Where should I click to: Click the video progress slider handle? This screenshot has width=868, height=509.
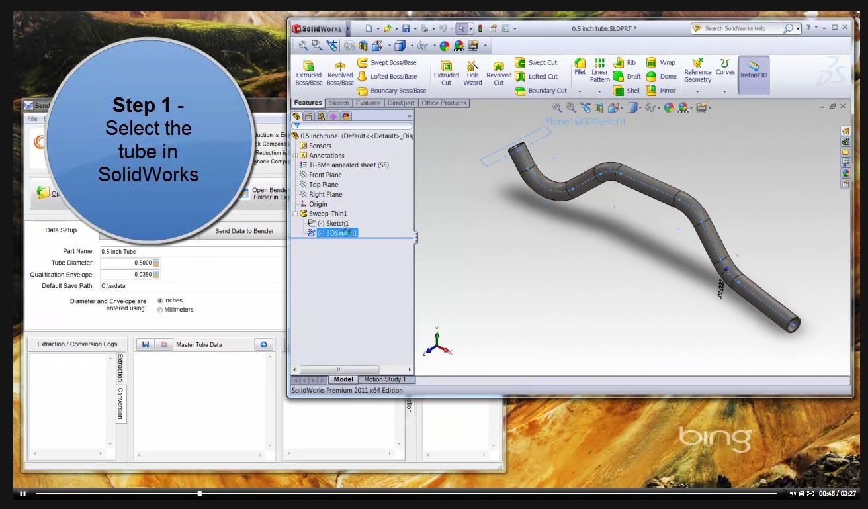(200, 494)
